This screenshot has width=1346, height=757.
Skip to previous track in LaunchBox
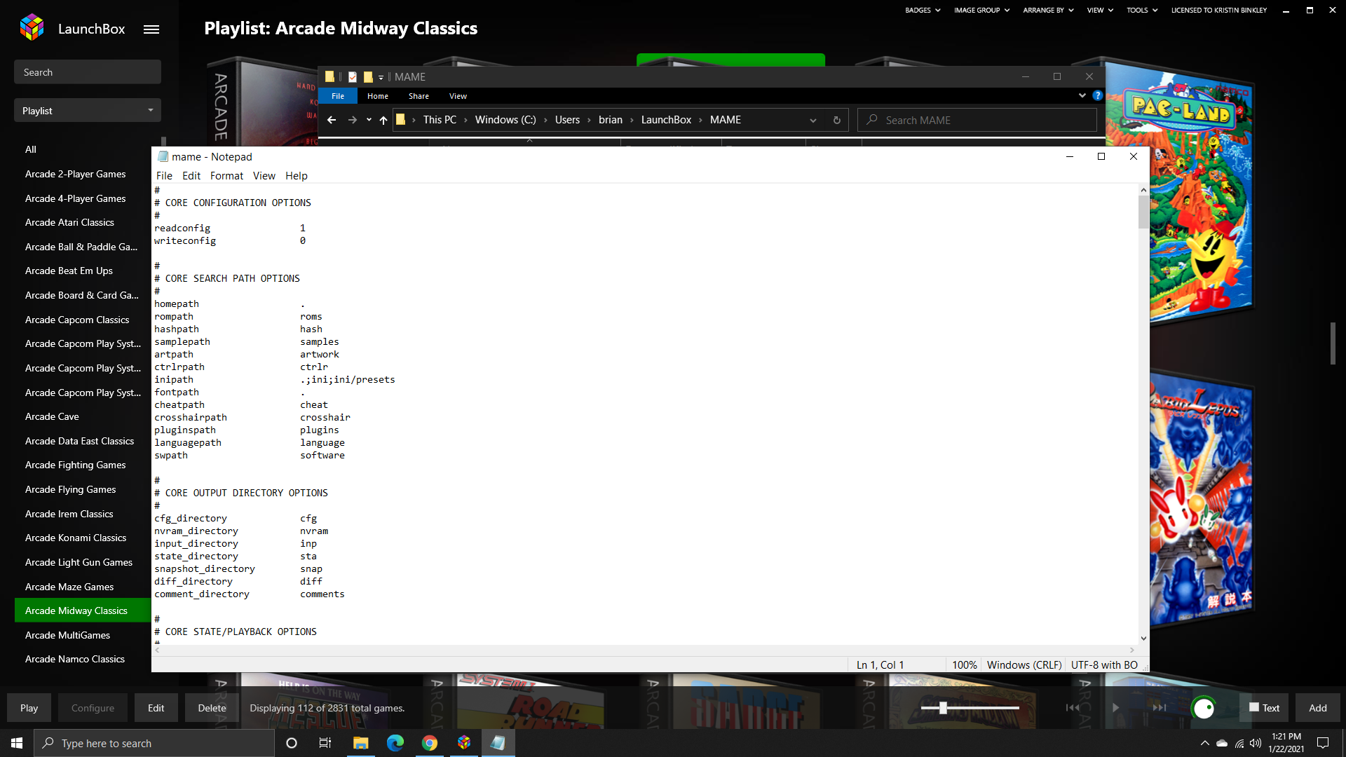point(1073,707)
